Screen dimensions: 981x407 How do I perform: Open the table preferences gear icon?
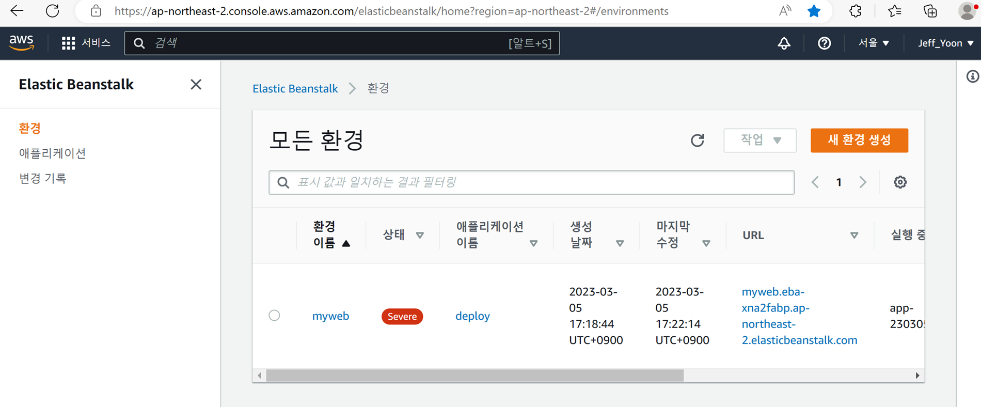(x=900, y=182)
